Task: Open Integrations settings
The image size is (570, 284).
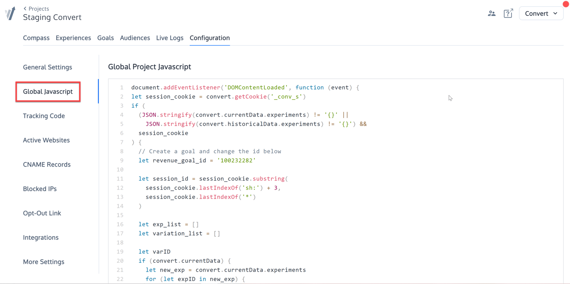Action: (x=41, y=237)
